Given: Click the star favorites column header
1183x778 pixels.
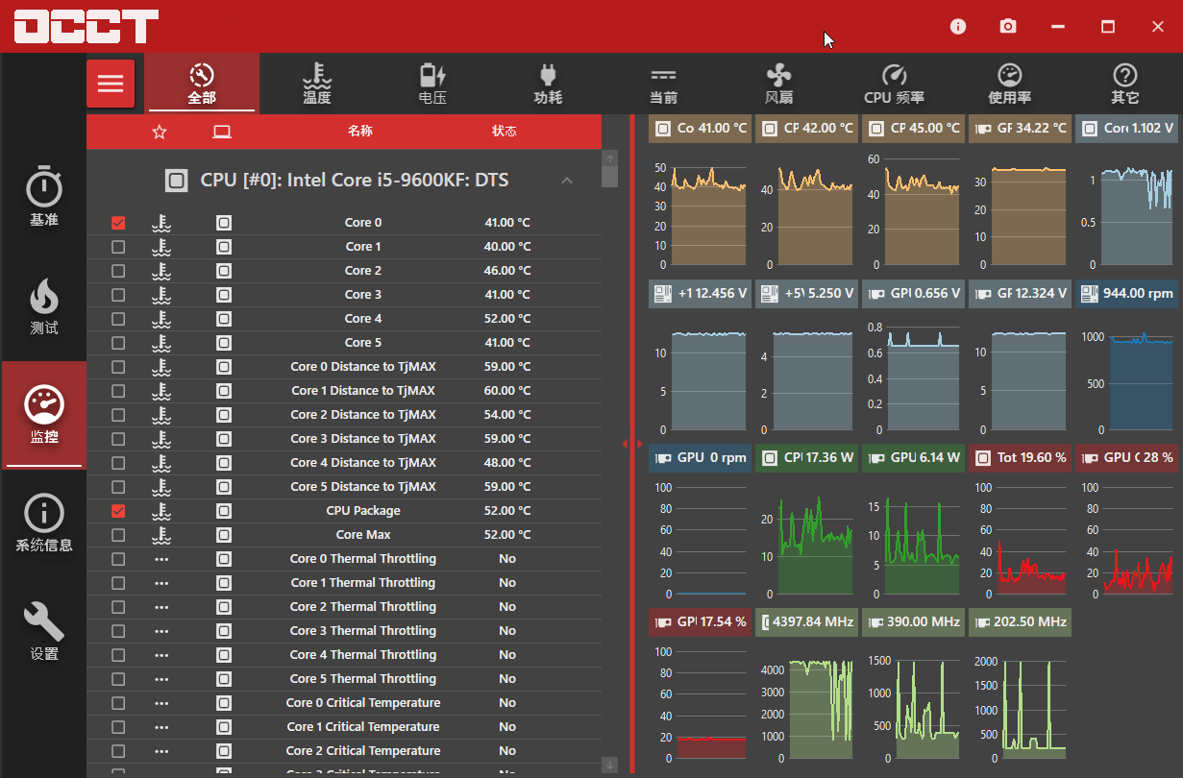Looking at the screenshot, I should tap(160, 132).
